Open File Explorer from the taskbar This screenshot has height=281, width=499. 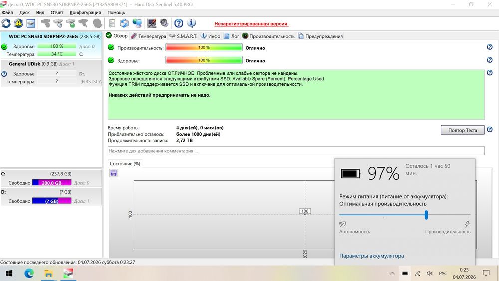coord(48,273)
